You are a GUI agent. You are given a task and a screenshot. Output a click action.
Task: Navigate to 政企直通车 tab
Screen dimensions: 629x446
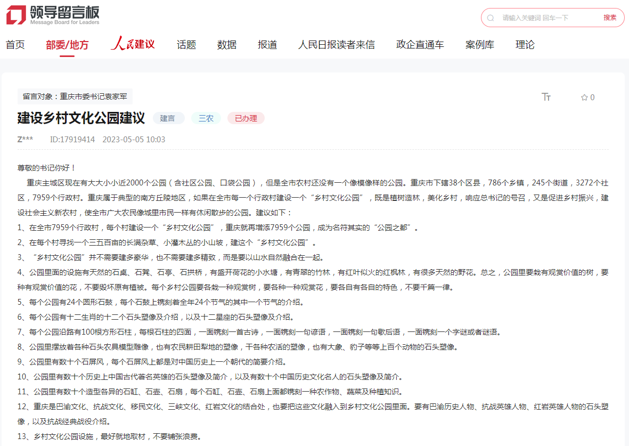point(420,45)
